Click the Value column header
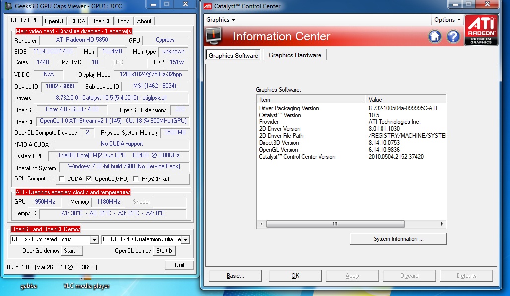 (406, 100)
